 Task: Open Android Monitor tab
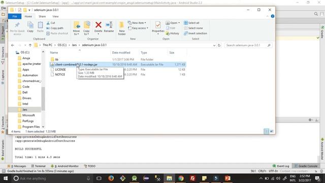pyautogui.click(x=64, y=166)
